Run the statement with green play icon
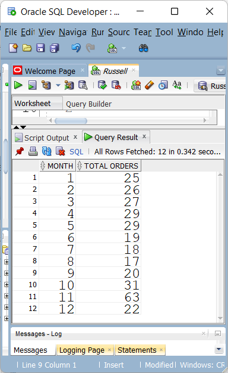Viewport: 228px width, 373px height. pyautogui.click(x=18, y=85)
